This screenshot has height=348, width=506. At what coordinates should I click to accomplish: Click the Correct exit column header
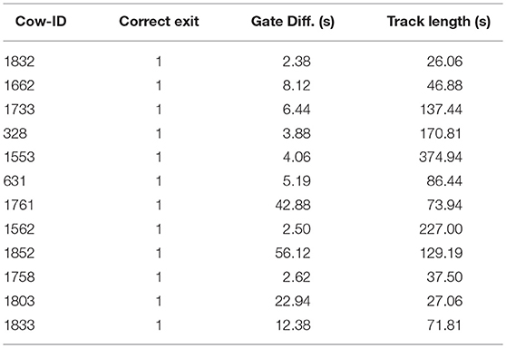(x=159, y=21)
